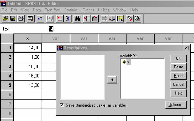Open the Statistics menu
Viewport: 194px width, 121px height.
[x=71, y=10]
